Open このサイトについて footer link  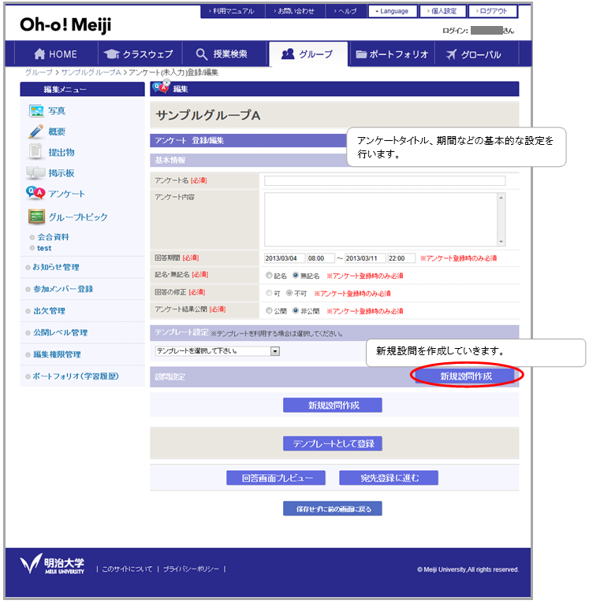[x=127, y=569]
